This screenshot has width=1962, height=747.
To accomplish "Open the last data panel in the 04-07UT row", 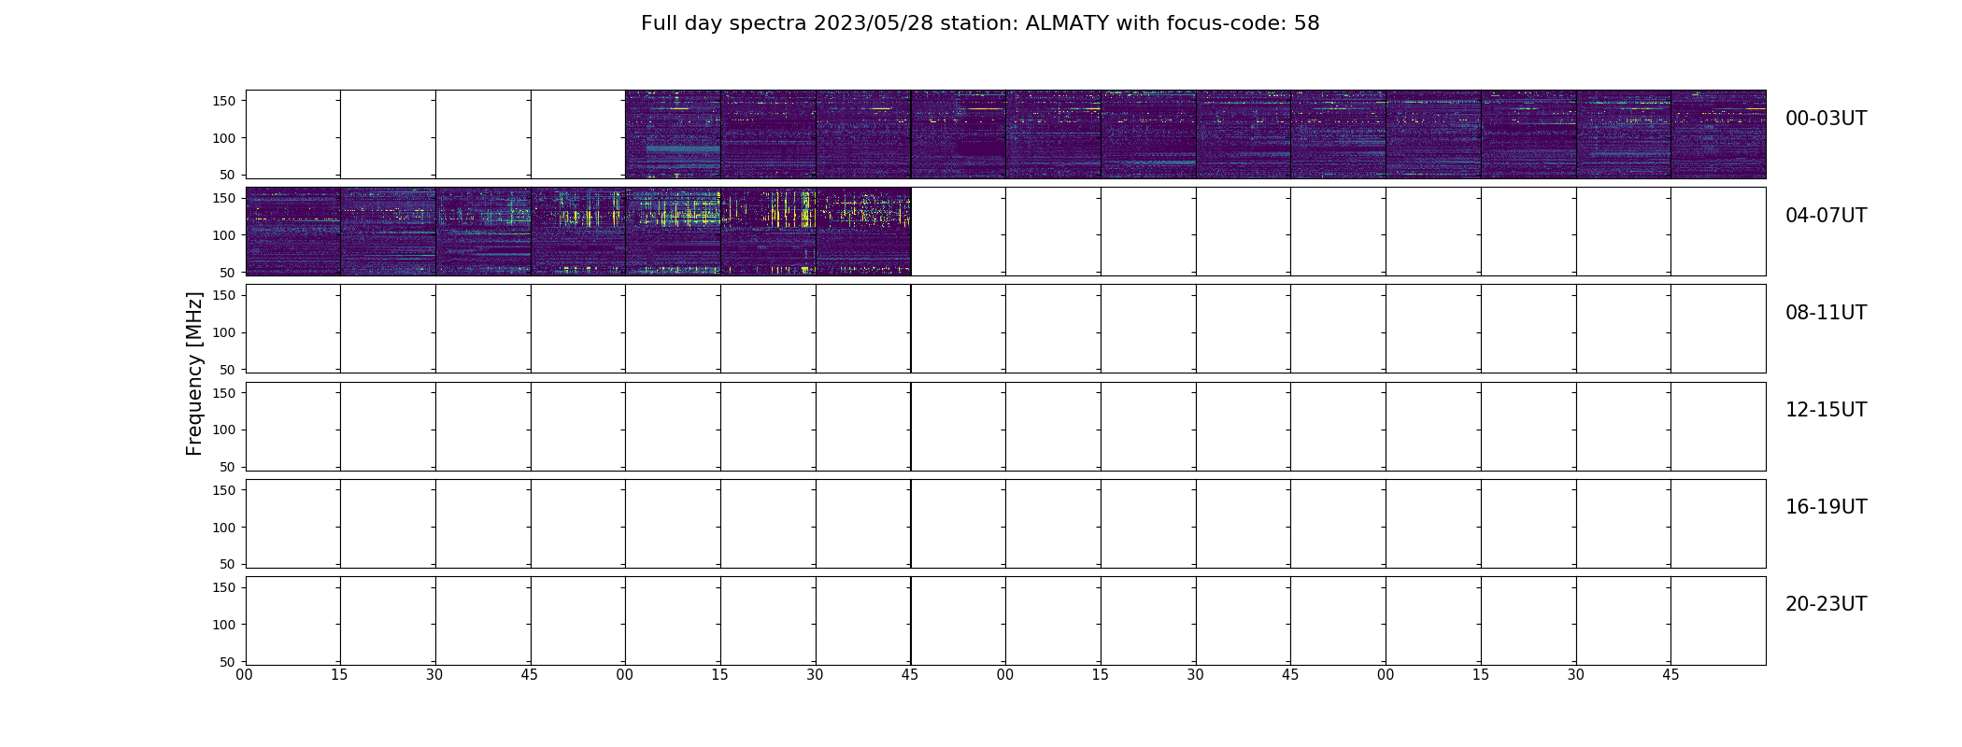I will pos(863,232).
